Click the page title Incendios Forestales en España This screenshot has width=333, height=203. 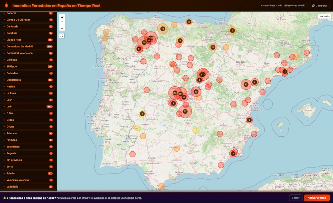56,6
